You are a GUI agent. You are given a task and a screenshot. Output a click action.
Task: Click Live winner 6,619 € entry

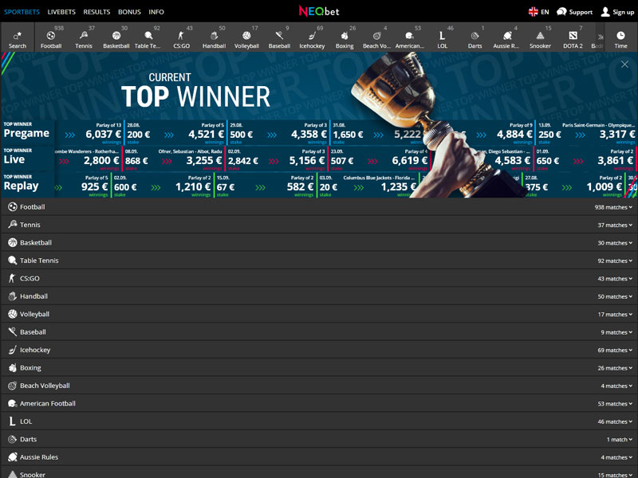point(410,161)
